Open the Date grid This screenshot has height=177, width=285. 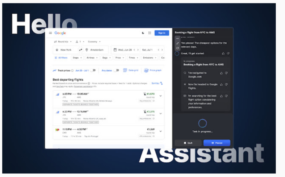[130, 70]
